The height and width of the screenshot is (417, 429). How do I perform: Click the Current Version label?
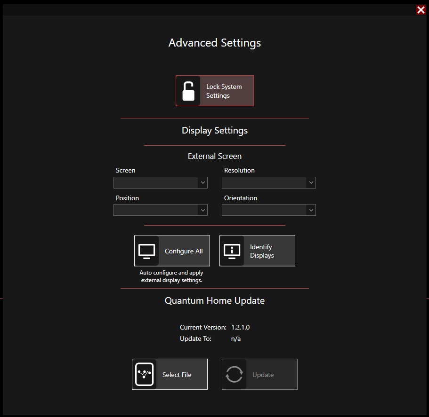coord(203,327)
